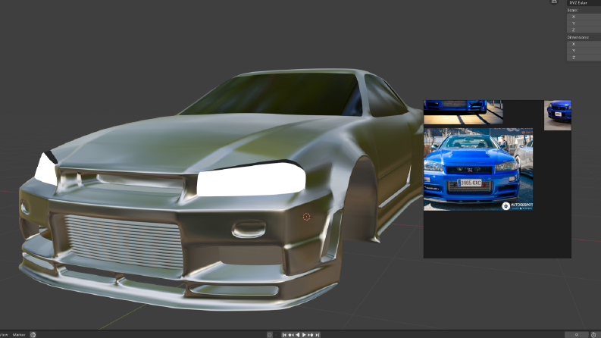This screenshot has width=601, height=338.
Task: Click the Scale Z field
Action: [584, 30]
